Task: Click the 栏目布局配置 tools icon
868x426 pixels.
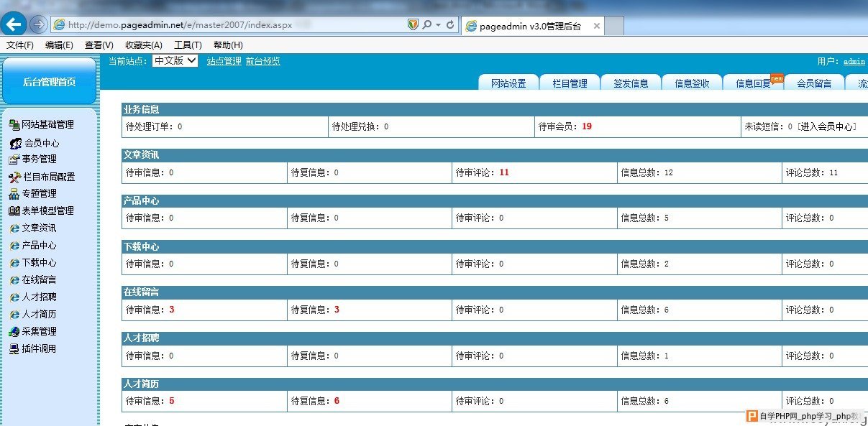Action: pyautogui.click(x=15, y=177)
